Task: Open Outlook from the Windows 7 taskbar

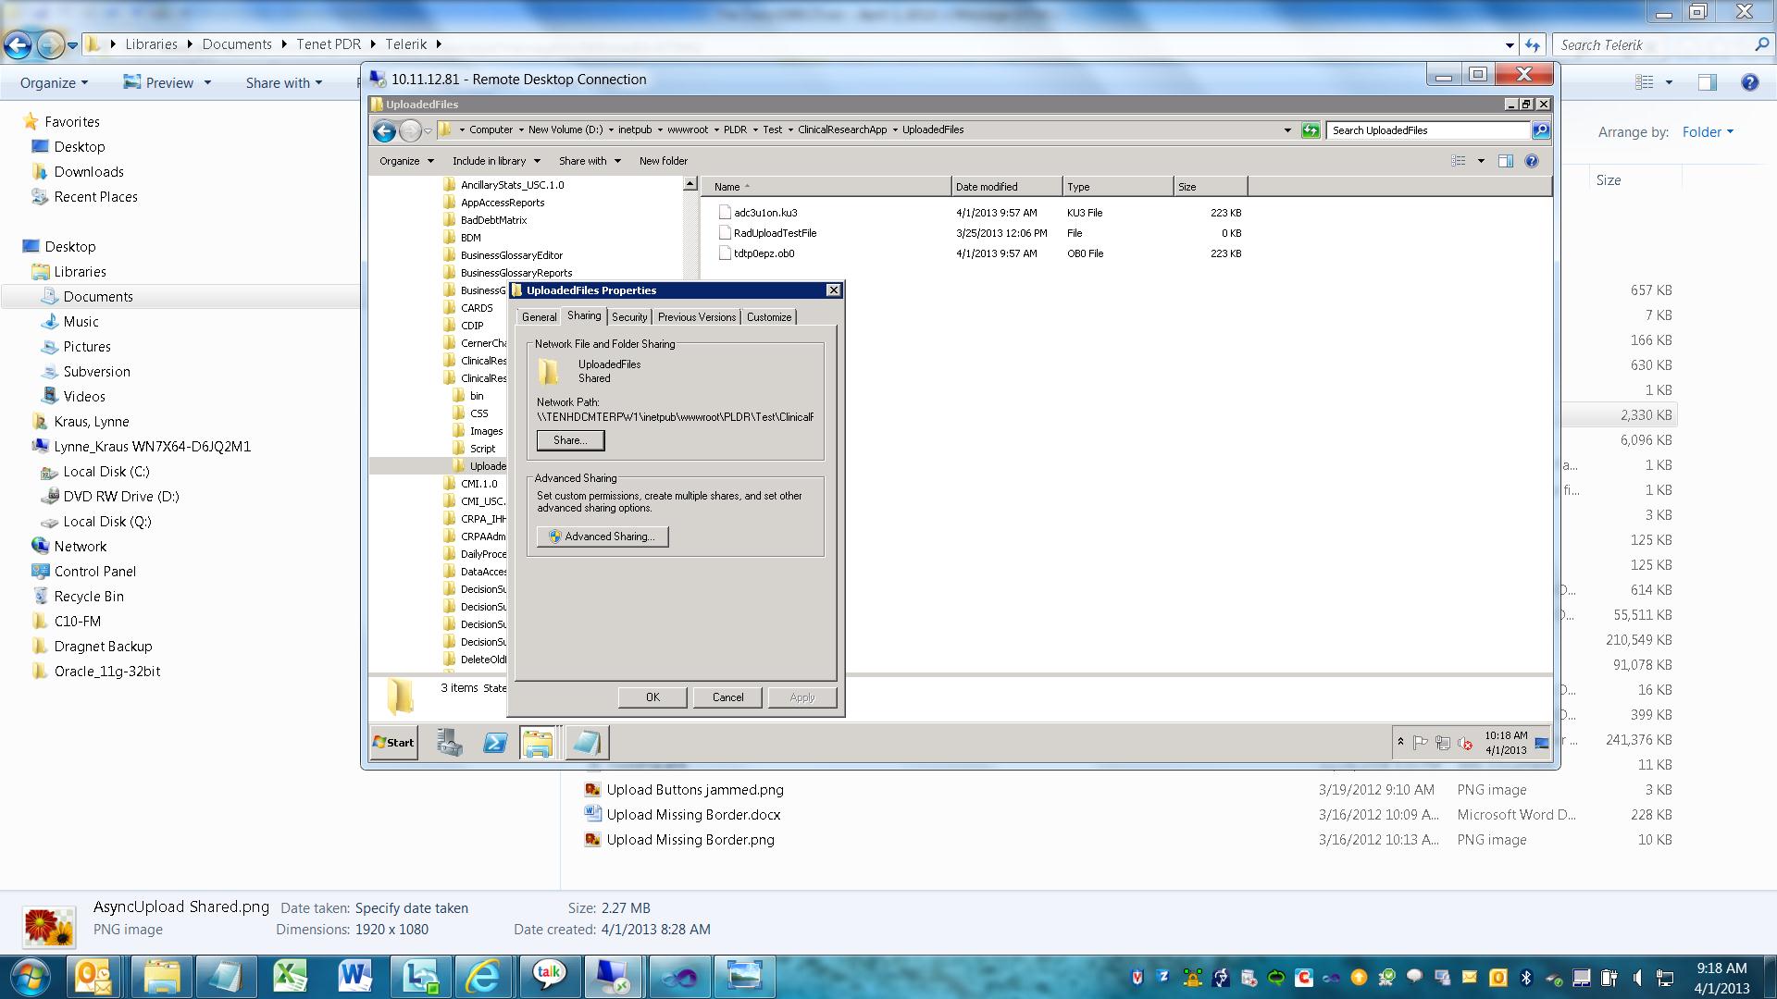Action: [93, 977]
